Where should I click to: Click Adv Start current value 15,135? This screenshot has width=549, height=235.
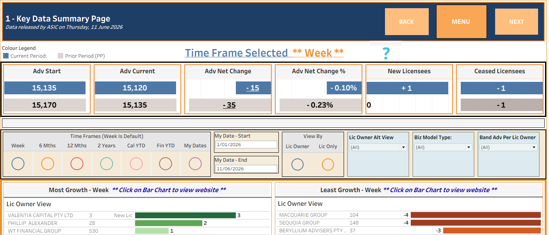click(x=45, y=88)
